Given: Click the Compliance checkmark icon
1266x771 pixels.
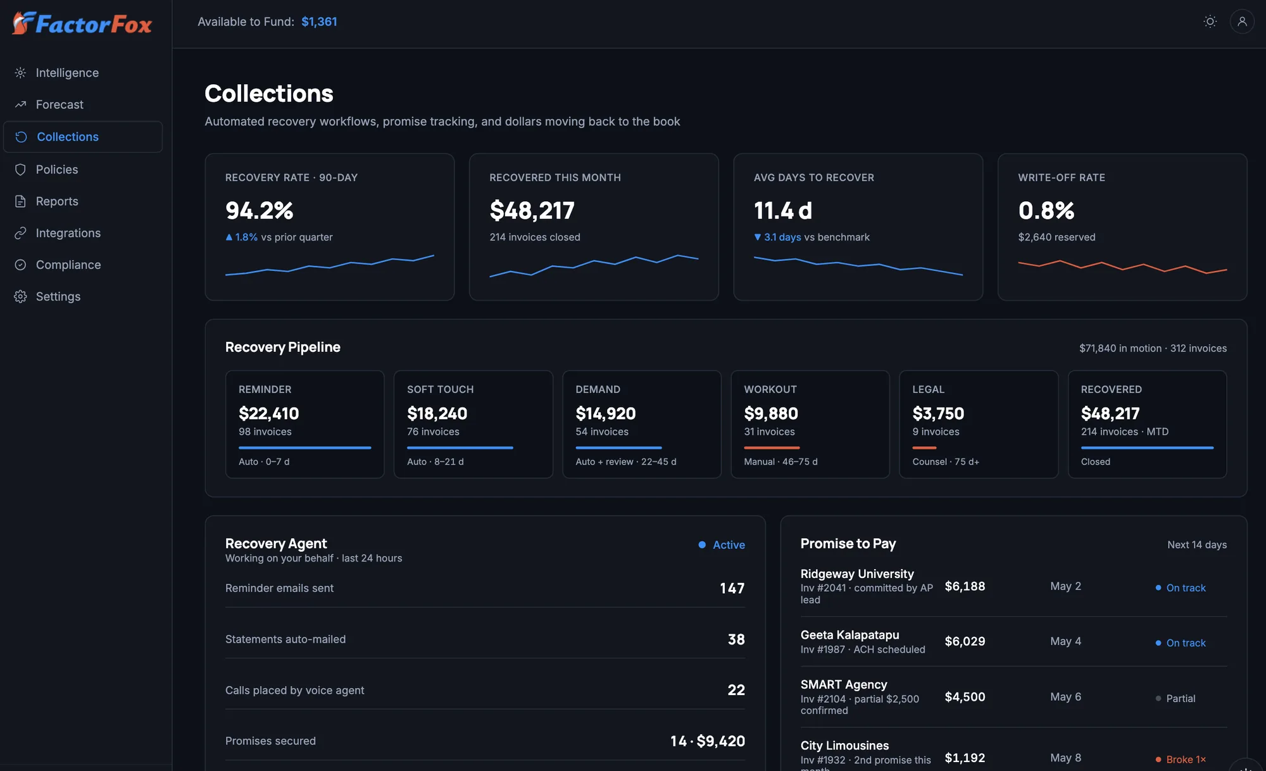Looking at the screenshot, I should [21, 265].
